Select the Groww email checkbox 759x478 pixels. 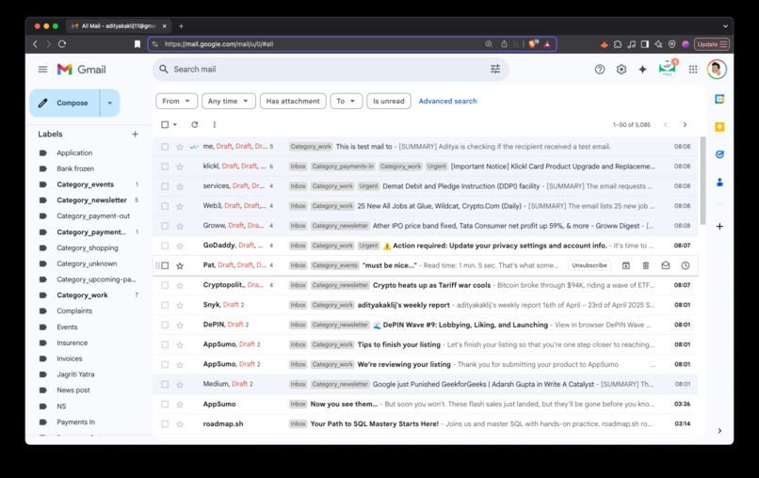(x=165, y=226)
